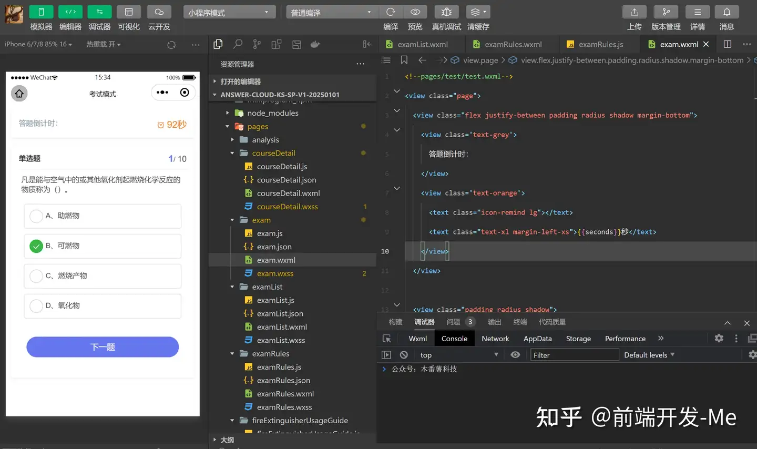Switch to the examRules.js tab

point(600,44)
